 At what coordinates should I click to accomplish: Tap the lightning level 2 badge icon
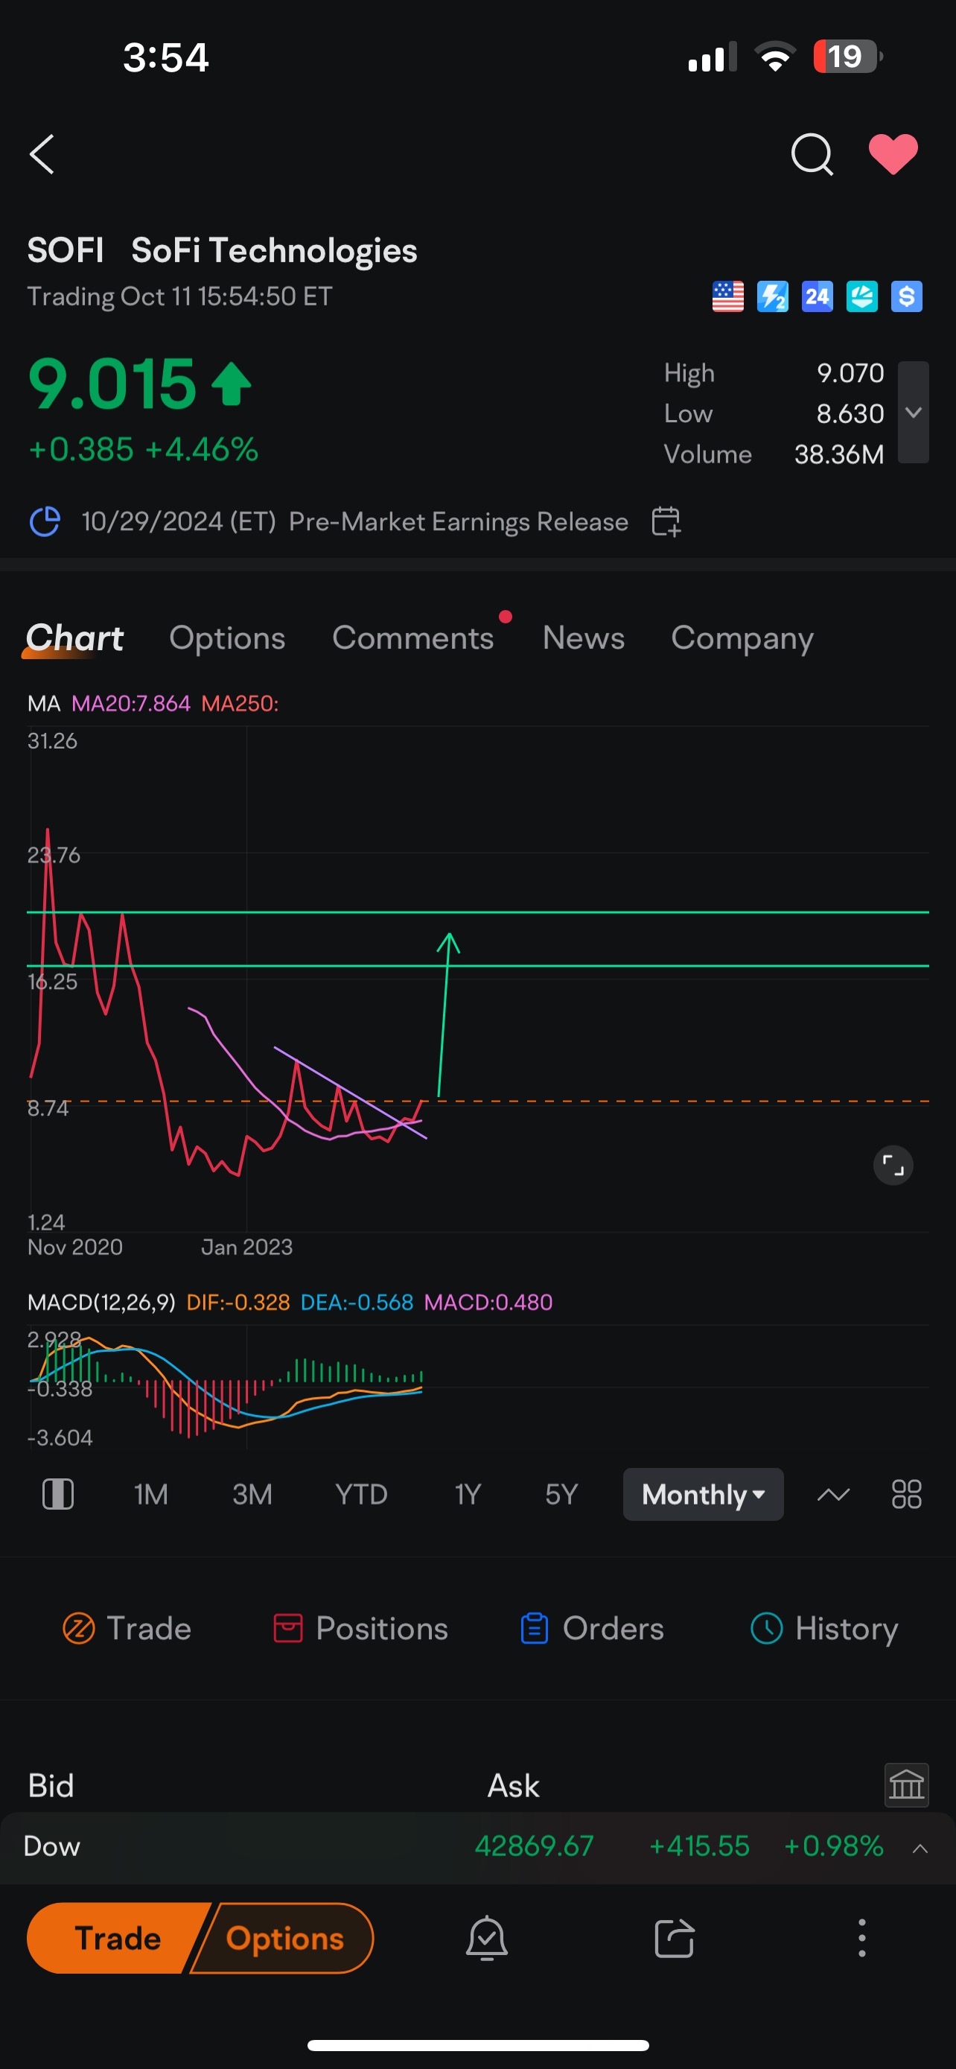(773, 296)
